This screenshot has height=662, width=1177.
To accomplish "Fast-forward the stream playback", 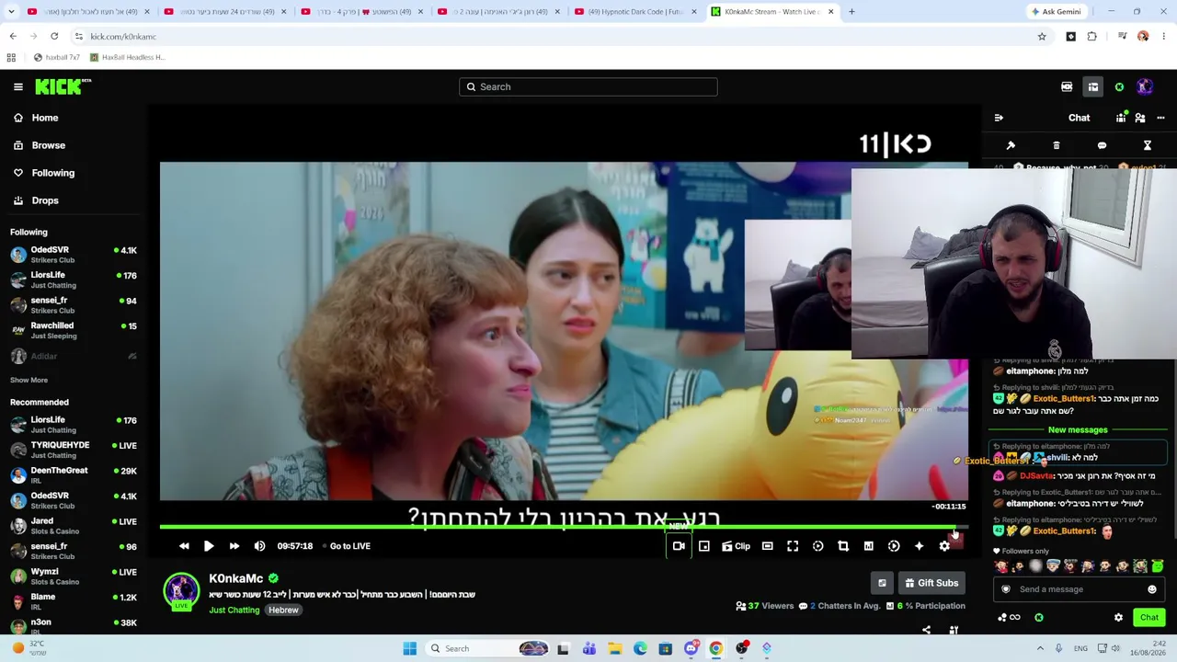I will coord(234,546).
